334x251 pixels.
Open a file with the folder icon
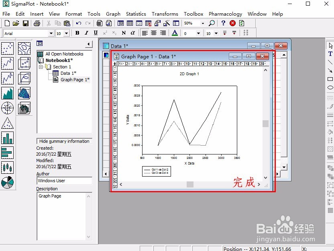pyautogui.click(x=16, y=23)
